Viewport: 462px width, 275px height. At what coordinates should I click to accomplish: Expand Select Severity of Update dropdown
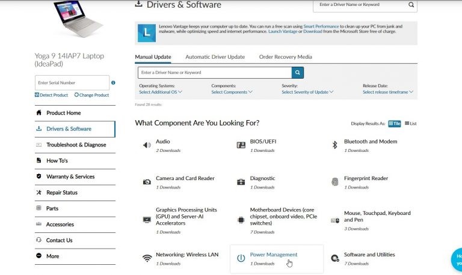pyautogui.click(x=307, y=92)
